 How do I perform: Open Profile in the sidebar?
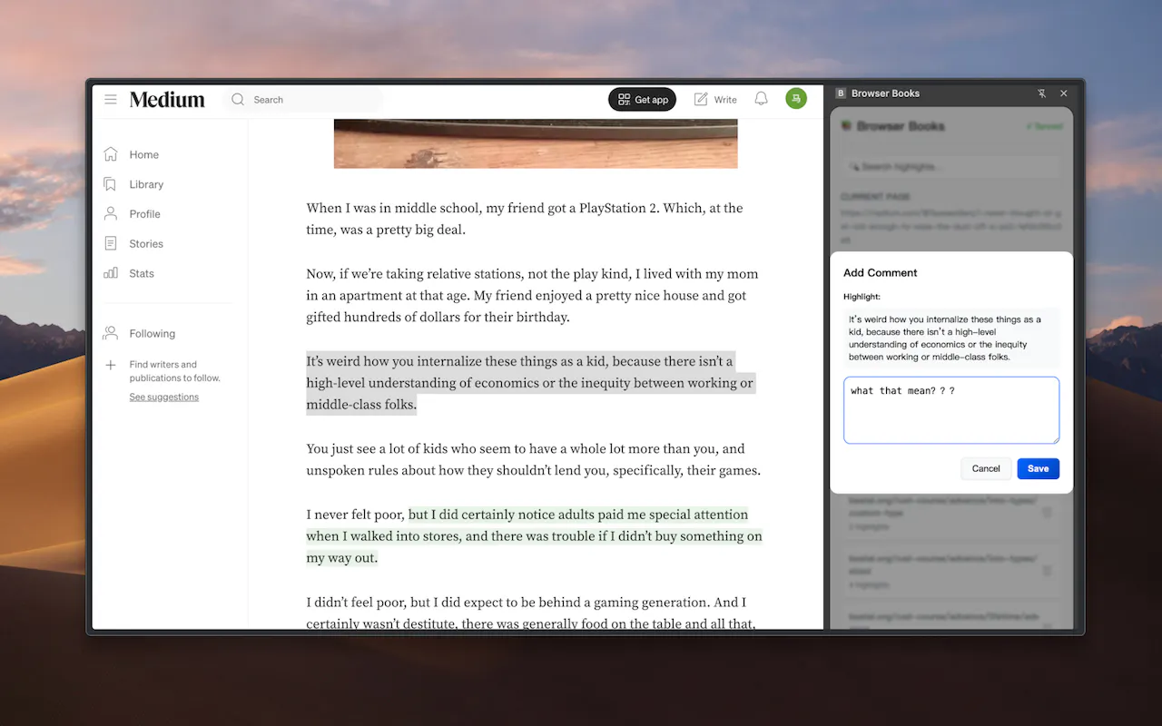click(x=132, y=214)
